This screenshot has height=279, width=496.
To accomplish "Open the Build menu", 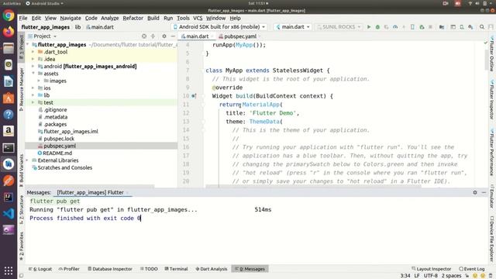I will click(x=153, y=19).
